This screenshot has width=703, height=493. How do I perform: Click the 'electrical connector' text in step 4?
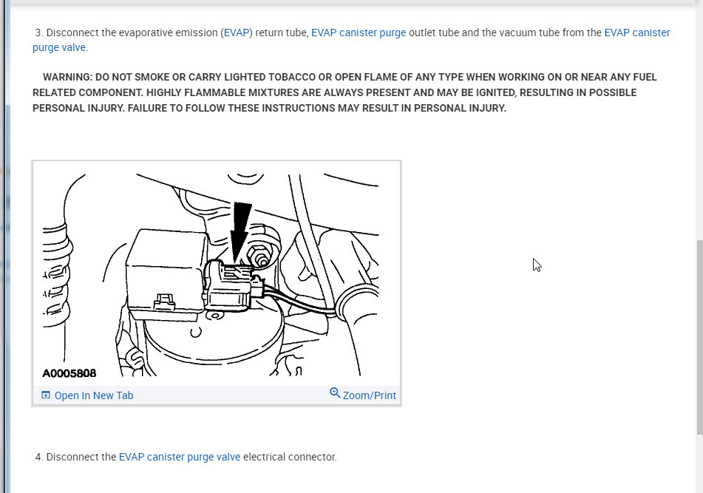coord(289,457)
